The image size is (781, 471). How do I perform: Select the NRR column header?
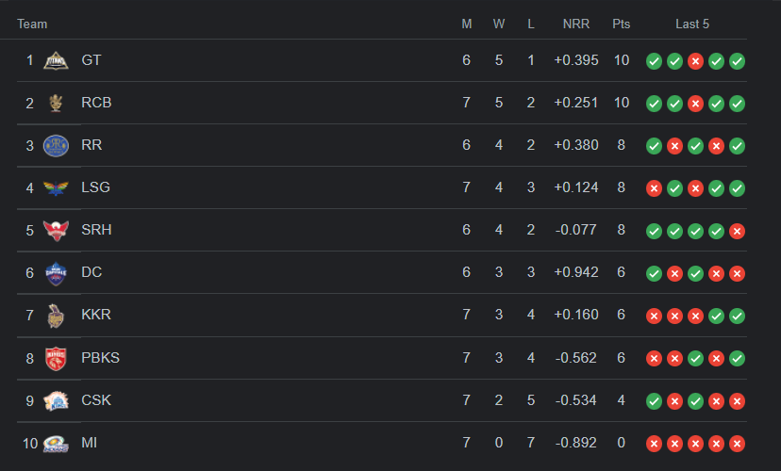[575, 24]
